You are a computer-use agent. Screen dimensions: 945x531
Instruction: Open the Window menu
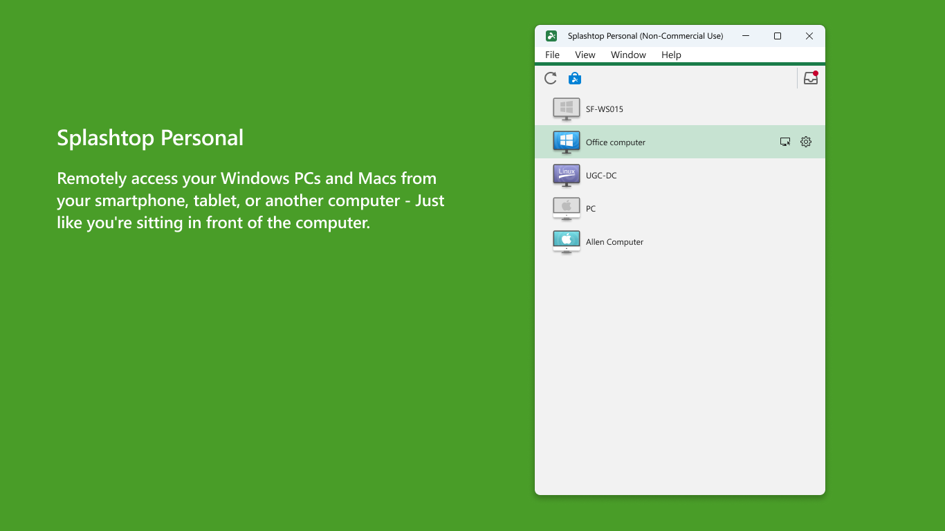pos(627,55)
